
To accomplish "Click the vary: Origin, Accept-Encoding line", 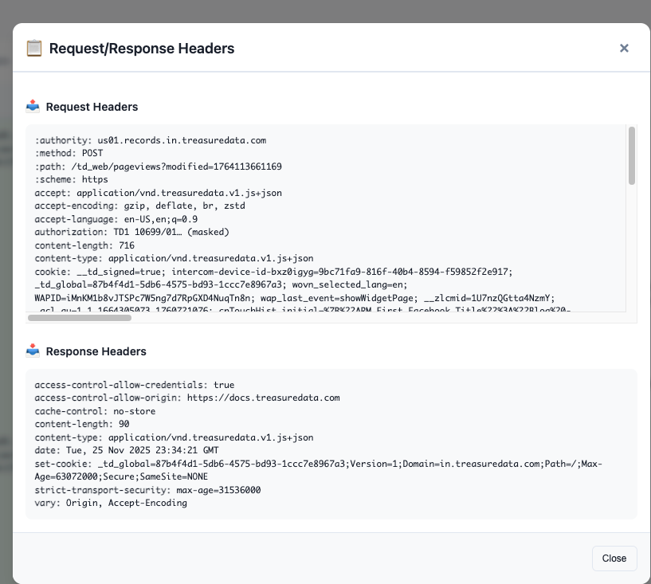I will click(111, 503).
